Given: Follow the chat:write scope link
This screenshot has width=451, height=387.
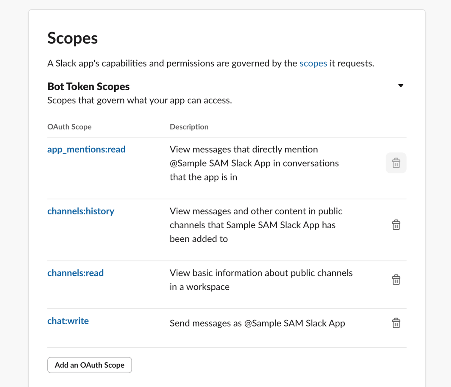Looking at the screenshot, I should pos(68,321).
